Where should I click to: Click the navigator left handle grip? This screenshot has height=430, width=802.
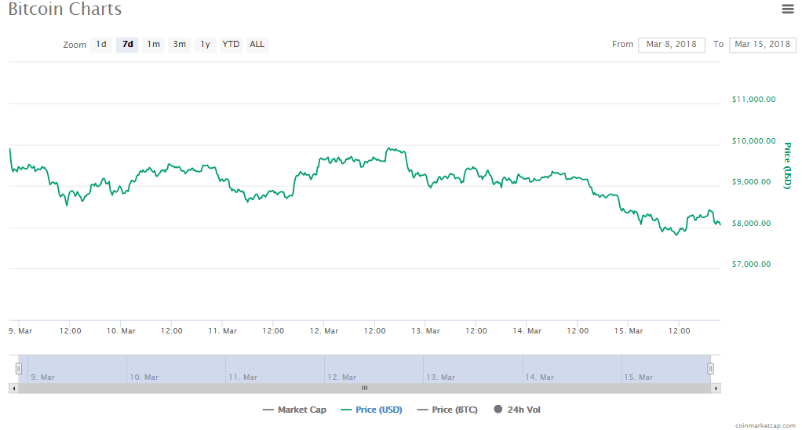point(18,368)
